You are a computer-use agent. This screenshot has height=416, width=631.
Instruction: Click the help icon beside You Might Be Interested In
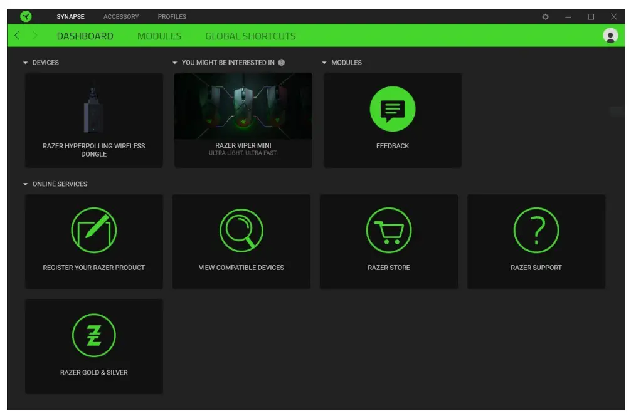[282, 63]
